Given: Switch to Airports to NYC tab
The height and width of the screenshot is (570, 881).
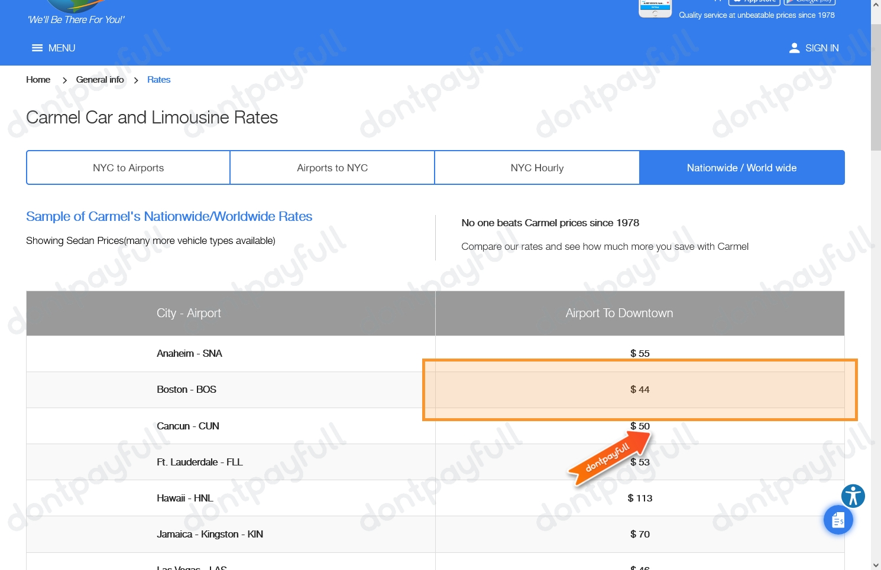Looking at the screenshot, I should pyautogui.click(x=332, y=168).
